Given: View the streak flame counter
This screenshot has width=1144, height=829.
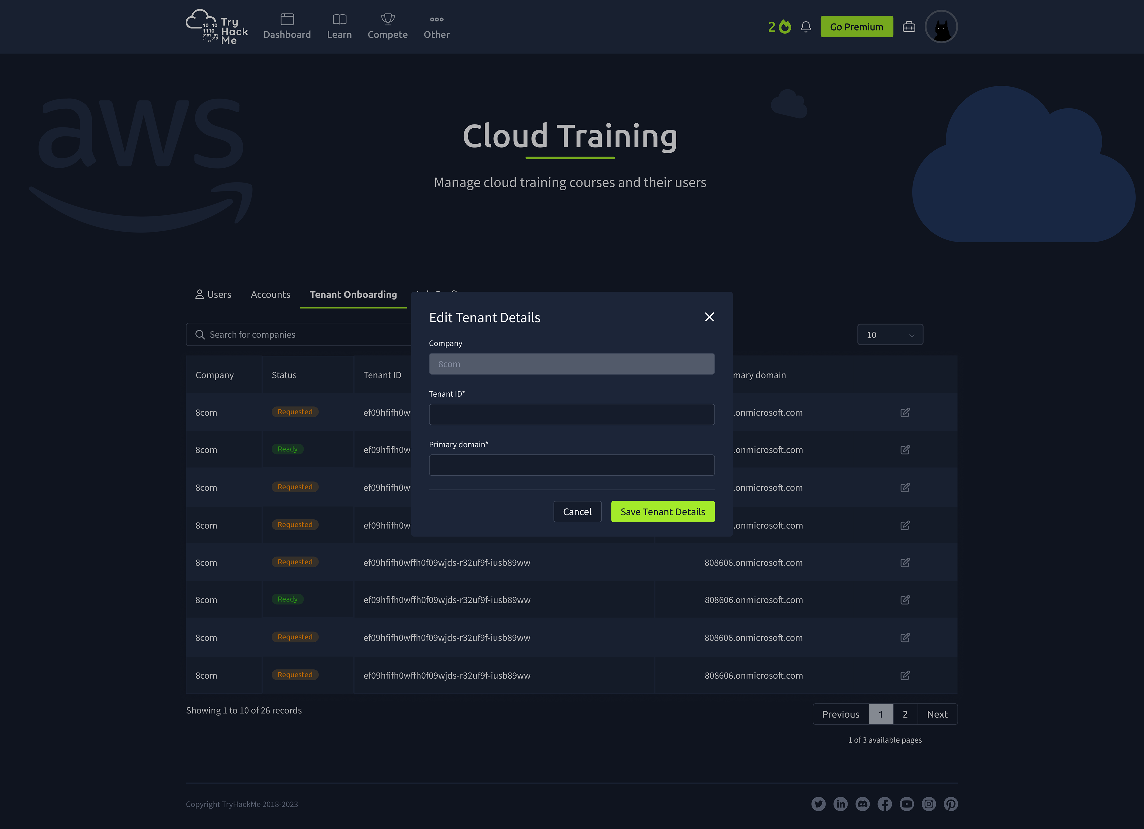Looking at the screenshot, I should pos(779,27).
